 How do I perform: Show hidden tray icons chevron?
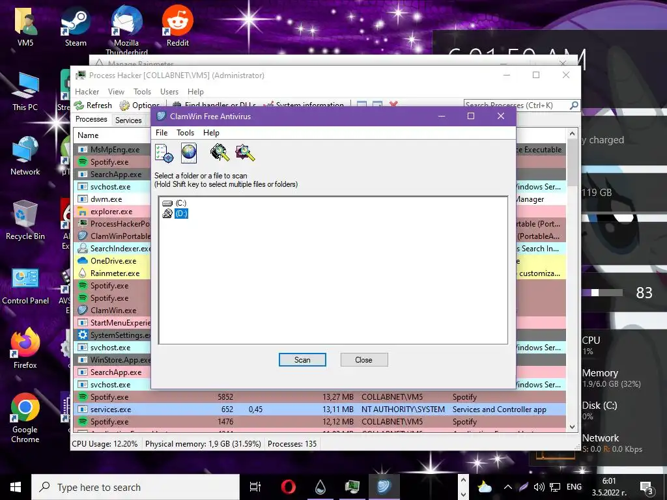(508, 487)
